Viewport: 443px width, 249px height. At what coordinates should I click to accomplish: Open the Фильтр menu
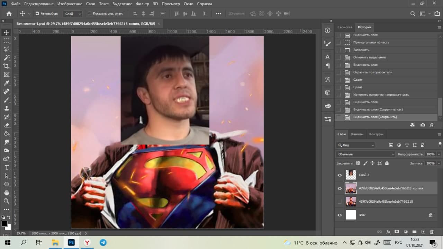142,4
